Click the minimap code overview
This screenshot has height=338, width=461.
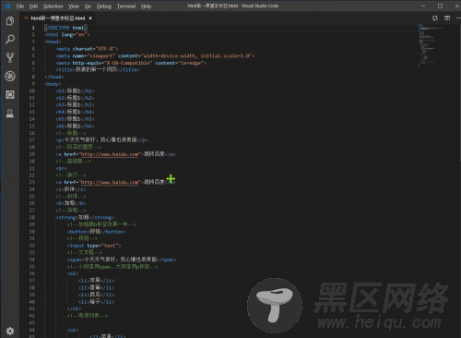[x=431, y=44]
